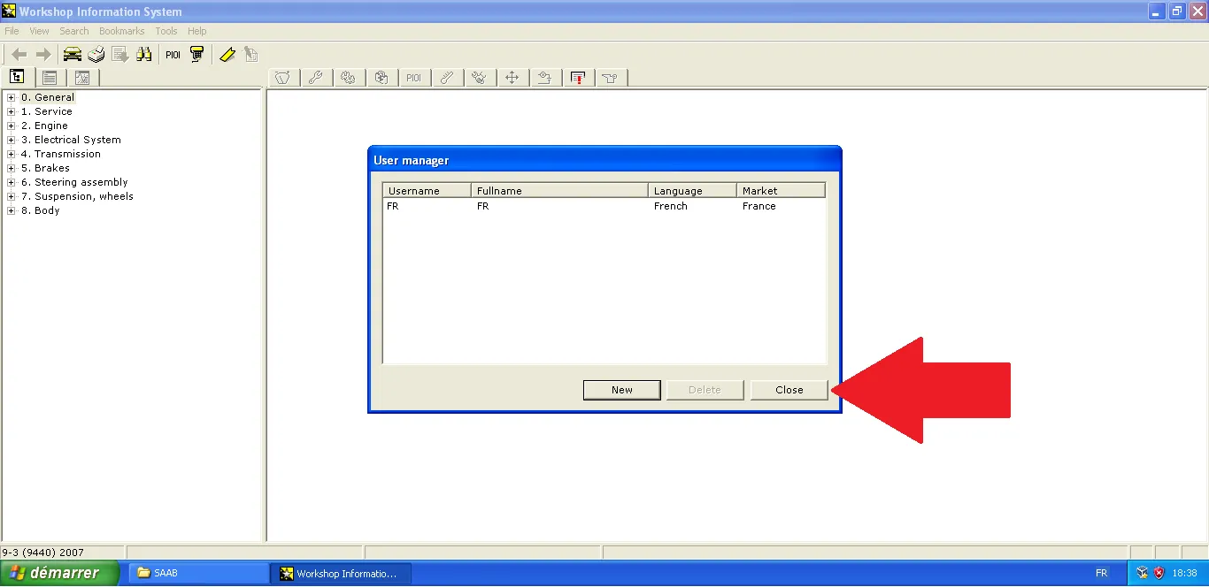Click the back navigation arrow
Viewport: 1209px width, 587px height.
(18, 53)
